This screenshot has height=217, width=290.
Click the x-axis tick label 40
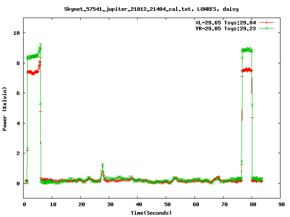[x=139, y=204]
